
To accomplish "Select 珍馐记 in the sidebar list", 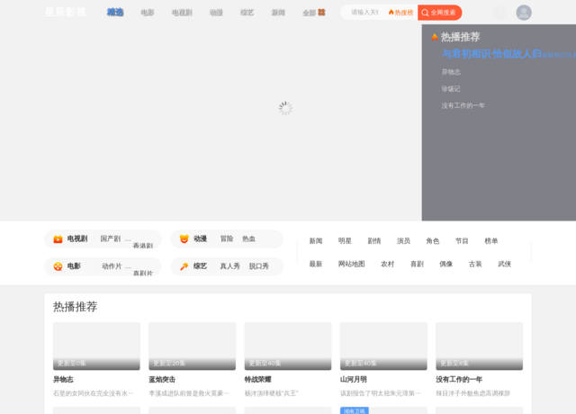I will pyautogui.click(x=451, y=89).
